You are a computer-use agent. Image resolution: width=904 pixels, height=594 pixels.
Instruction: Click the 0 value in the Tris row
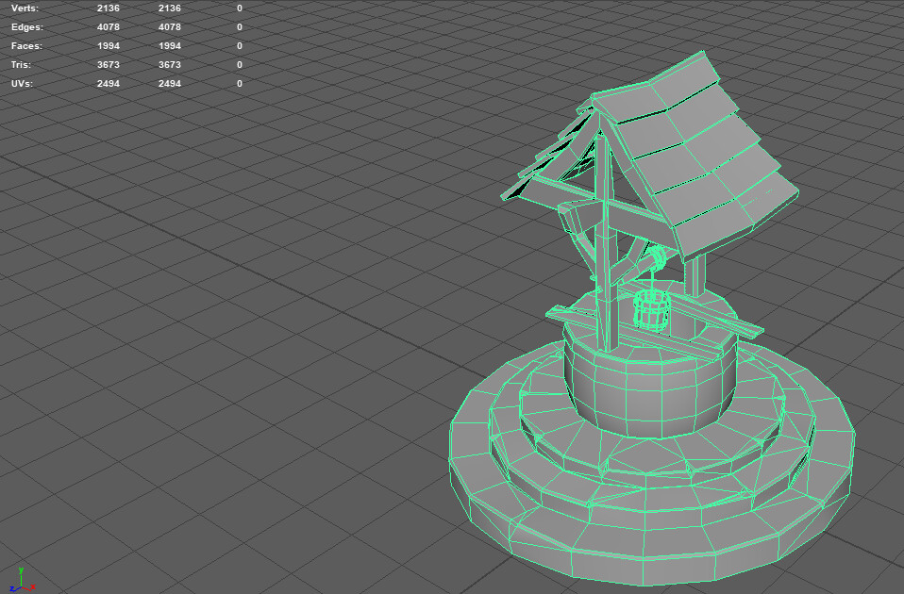point(240,64)
